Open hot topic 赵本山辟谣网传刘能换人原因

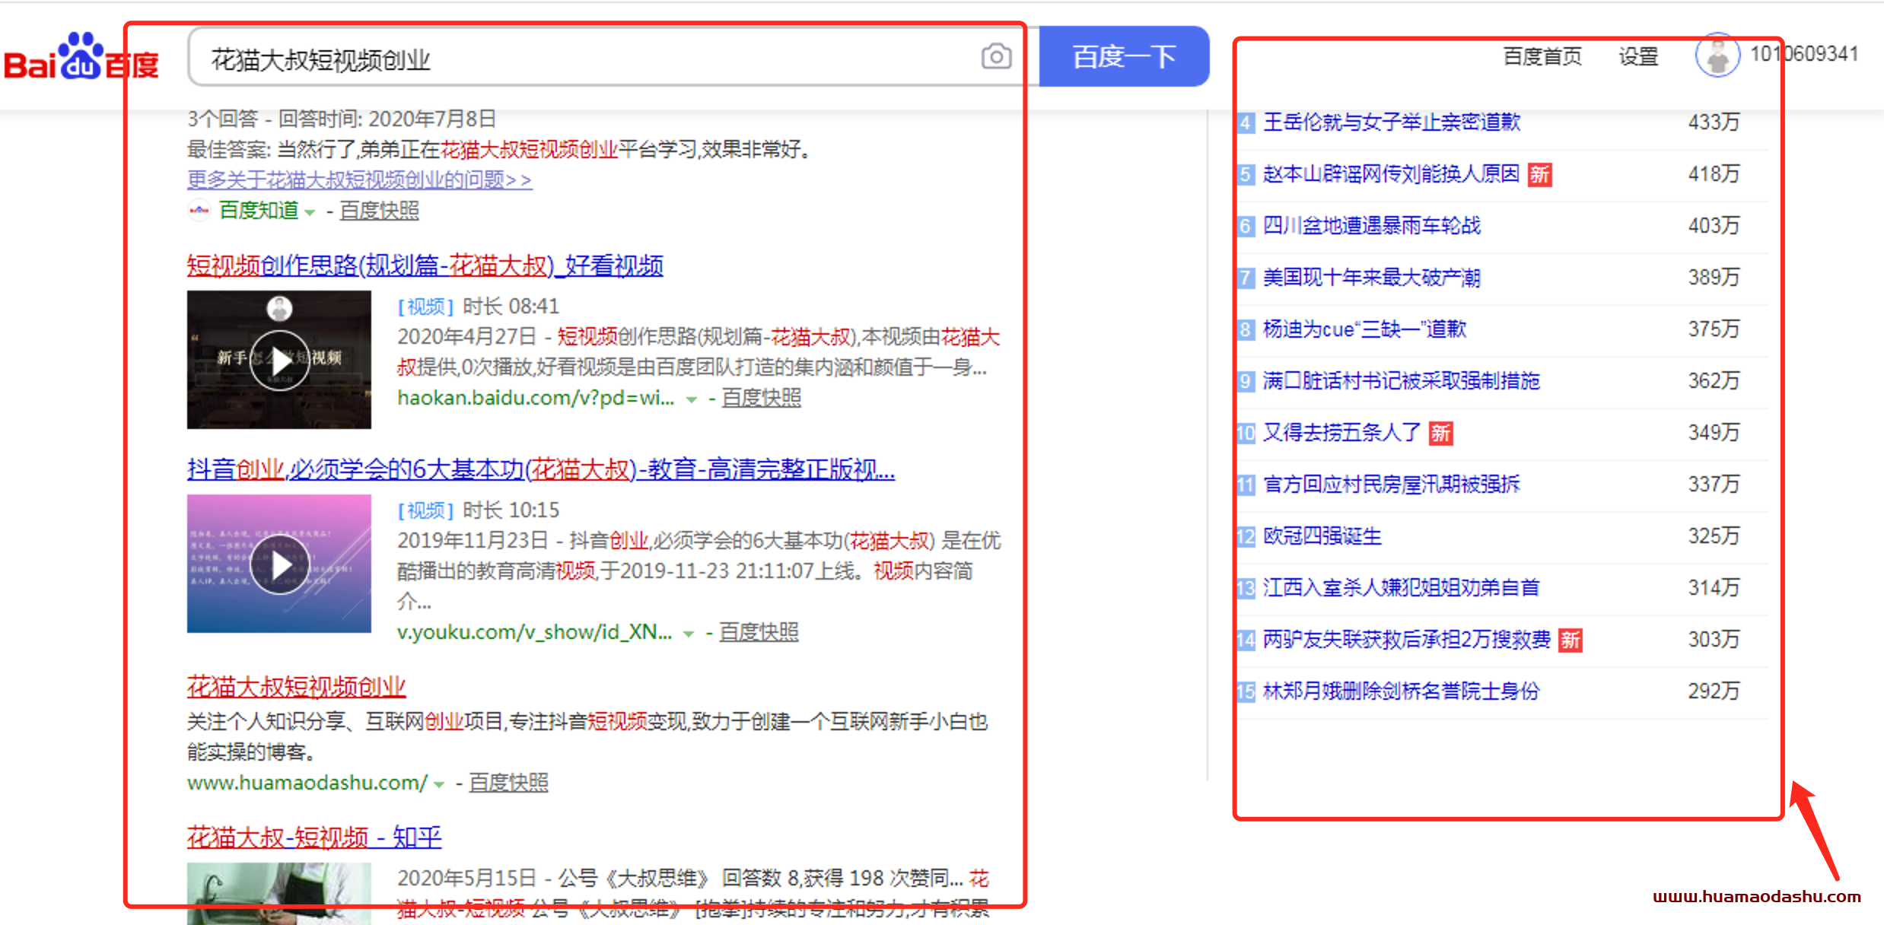(x=1392, y=174)
